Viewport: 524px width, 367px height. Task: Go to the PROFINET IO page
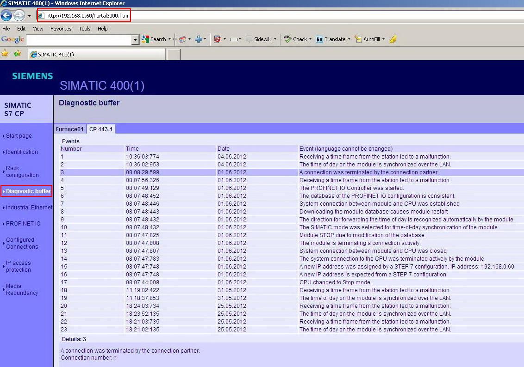(x=23, y=224)
